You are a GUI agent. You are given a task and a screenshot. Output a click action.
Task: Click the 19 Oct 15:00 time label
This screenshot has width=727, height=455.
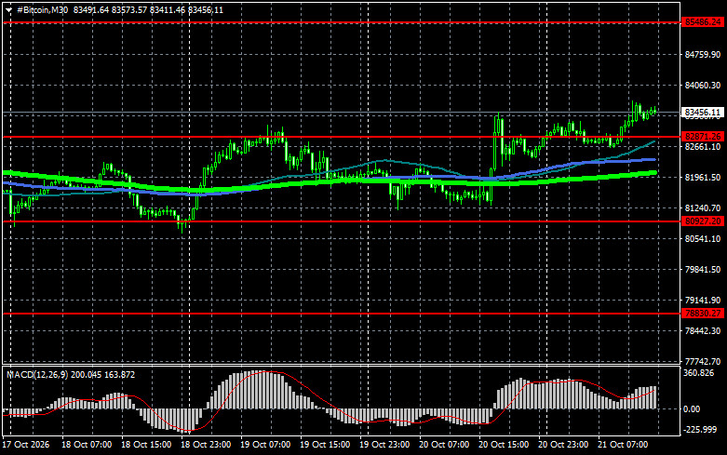click(x=325, y=445)
